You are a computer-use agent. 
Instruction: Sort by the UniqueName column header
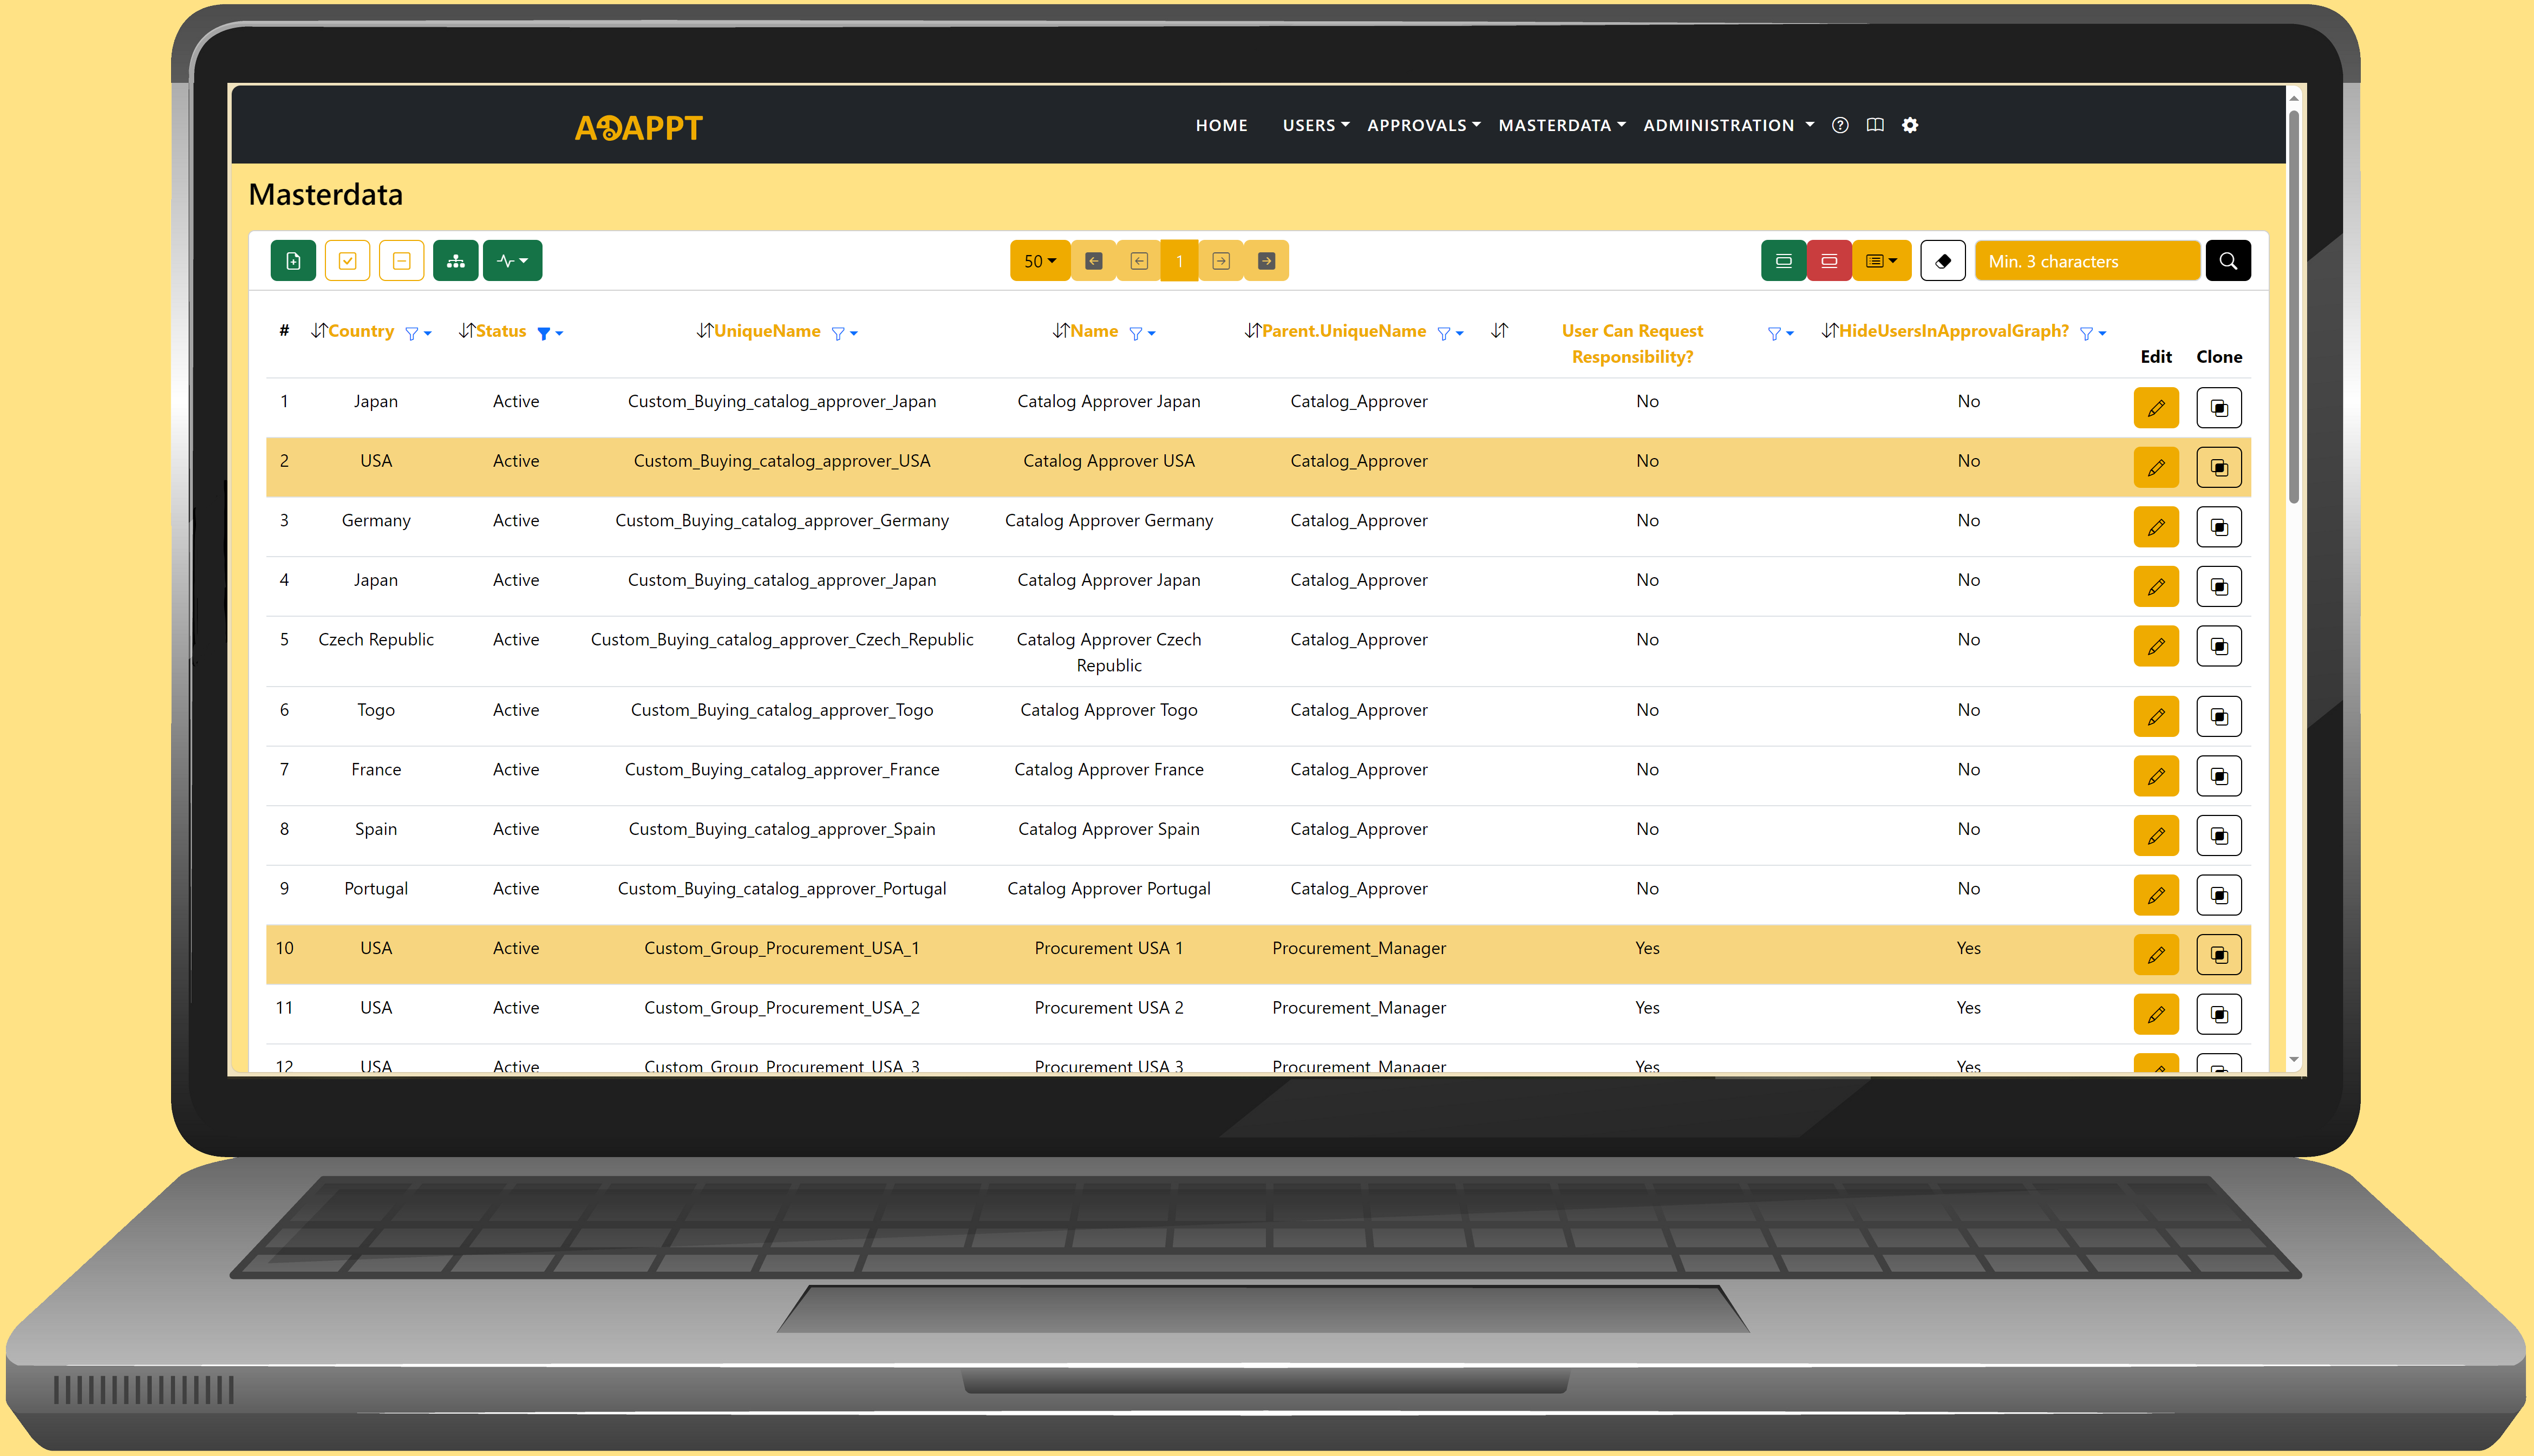coord(766,331)
